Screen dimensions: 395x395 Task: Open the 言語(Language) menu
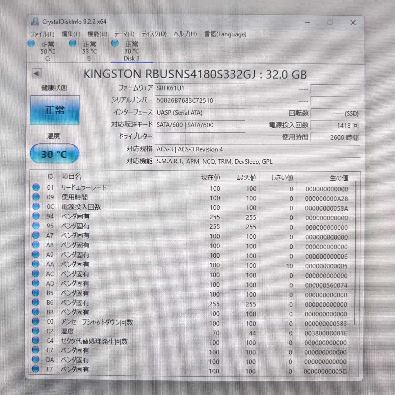point(225,34)
